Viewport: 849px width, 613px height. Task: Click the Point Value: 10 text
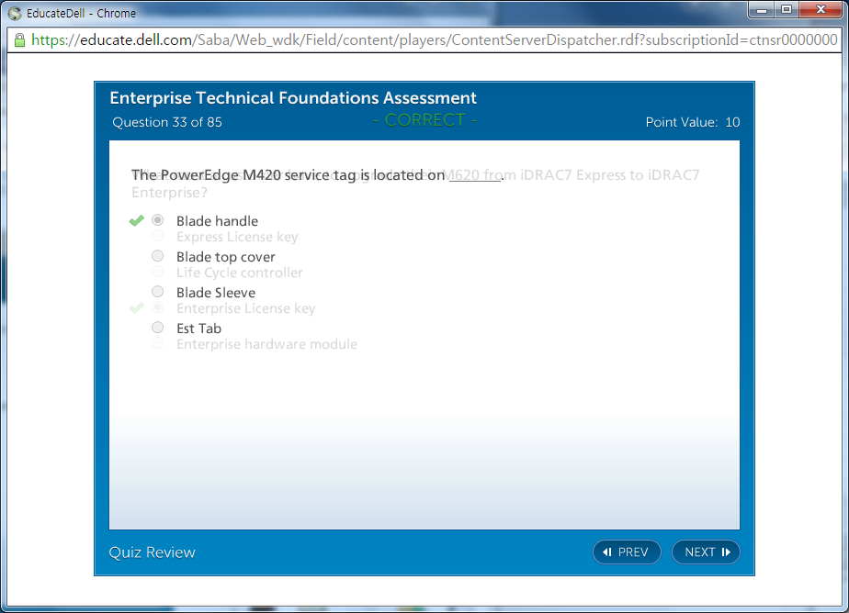(x=693, y=122)
